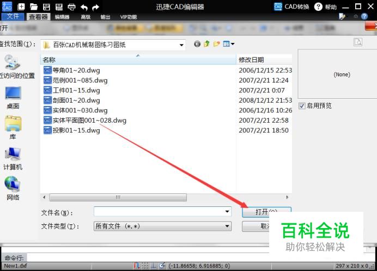
Task: Sort by 修改日期 column header
Action: click(264, 60)
